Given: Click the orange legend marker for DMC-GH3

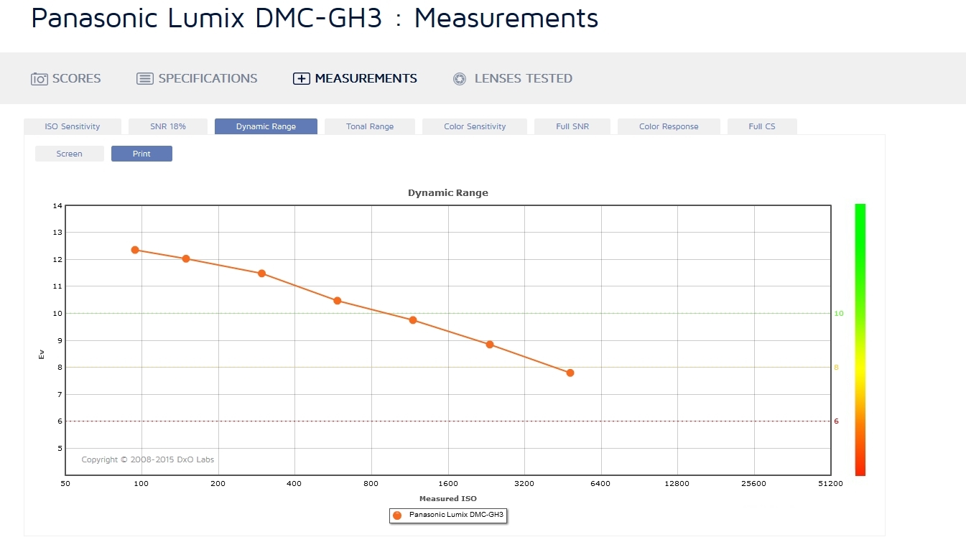Looking at the screenshot, I should (x=397, y=515).
